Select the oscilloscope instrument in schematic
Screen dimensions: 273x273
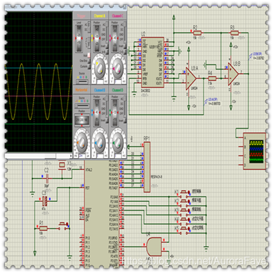point(255,151)
